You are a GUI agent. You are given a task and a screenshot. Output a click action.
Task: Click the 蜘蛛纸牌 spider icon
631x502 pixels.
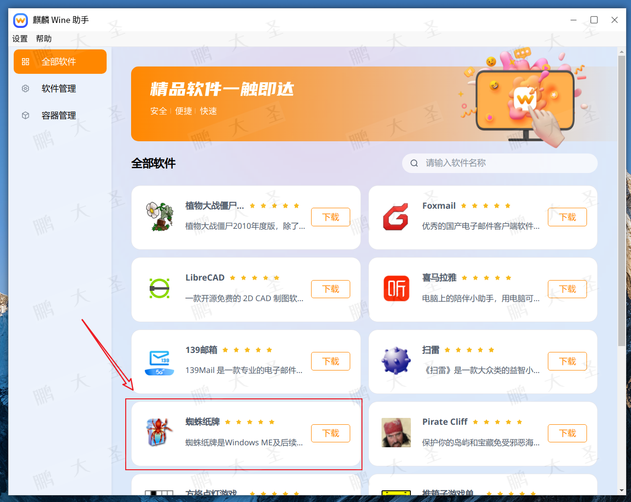coord(159,432)
